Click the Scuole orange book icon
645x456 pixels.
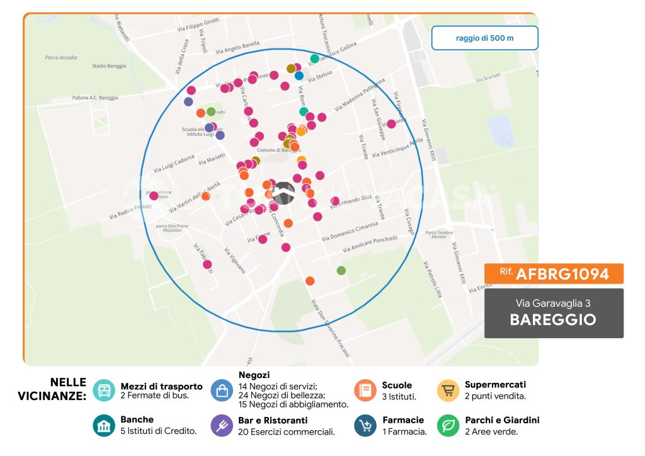pos(365,390)
